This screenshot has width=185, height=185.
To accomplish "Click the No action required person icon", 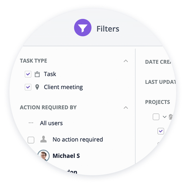I will (43, 139).
